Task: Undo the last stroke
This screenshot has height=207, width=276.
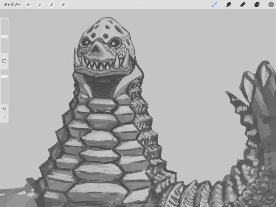Action: coord(4,109)
